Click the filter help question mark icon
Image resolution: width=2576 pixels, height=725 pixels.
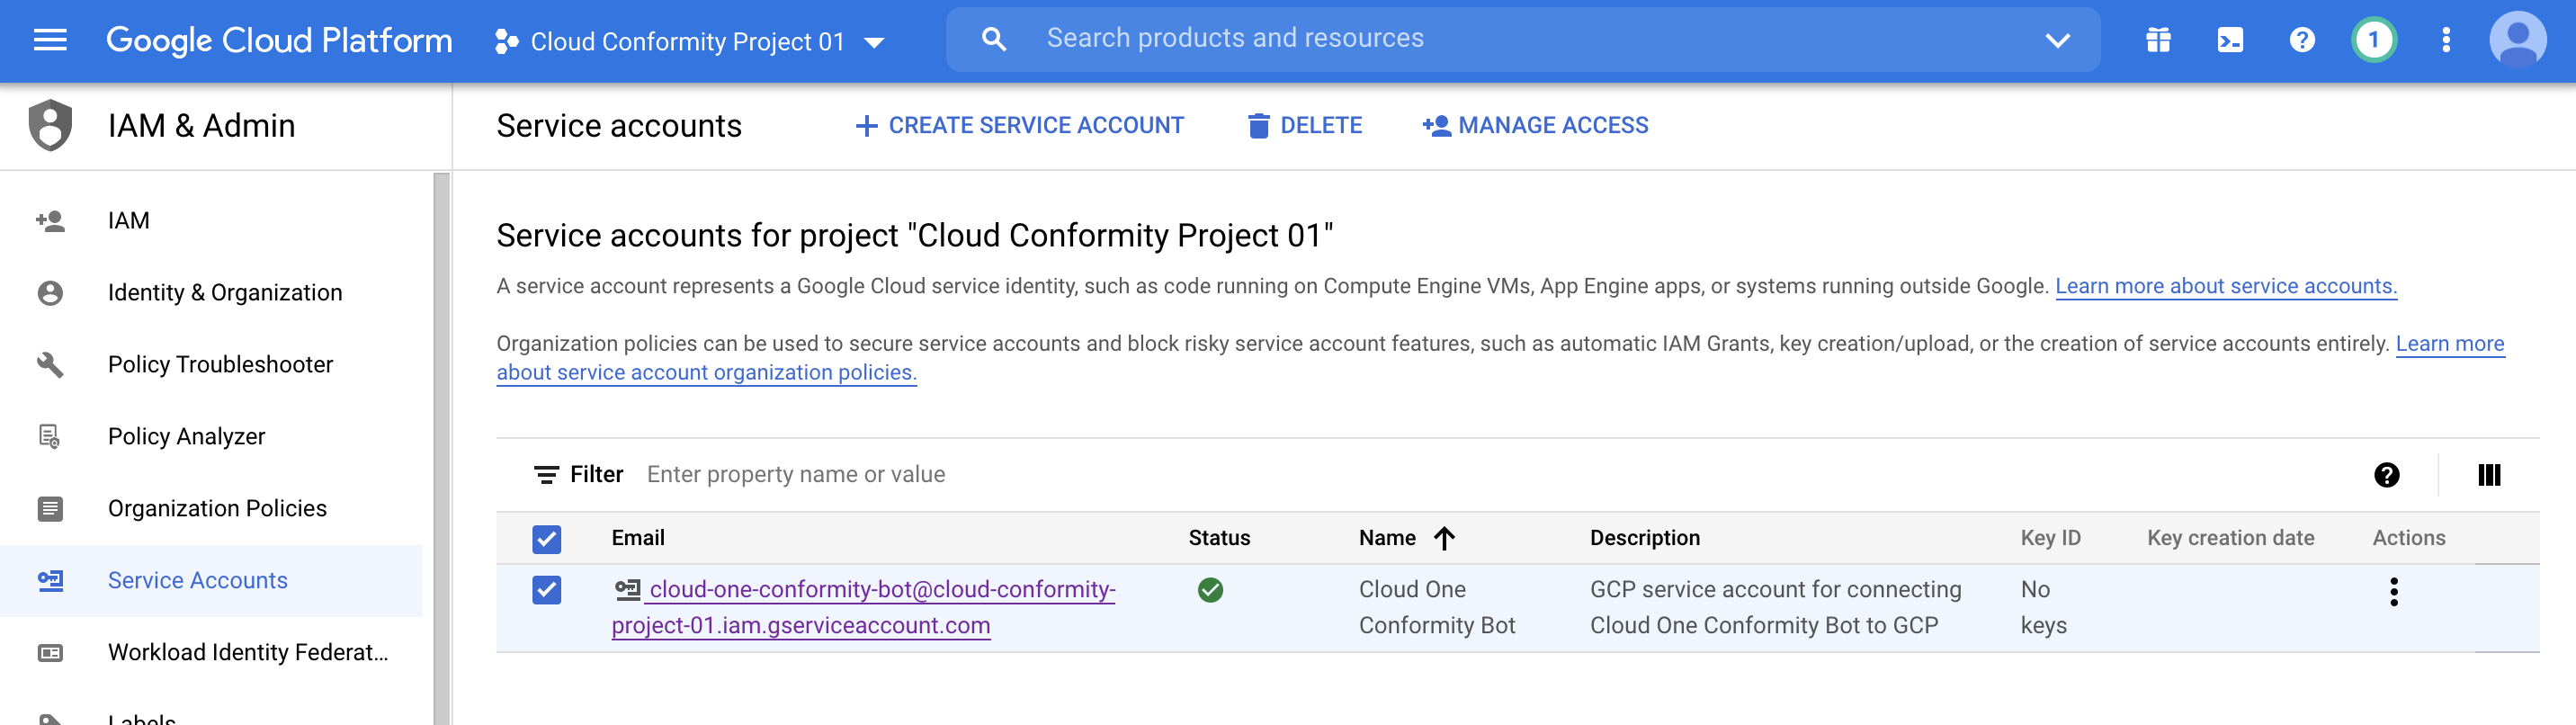click(2386, 475)
